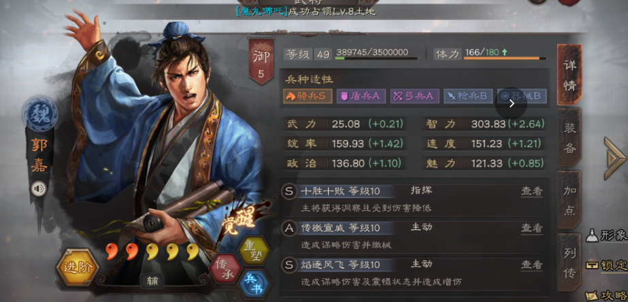View details of skill 焰逐风飞
The height and width of the screenshot is (302, 628).
(531, 265)
